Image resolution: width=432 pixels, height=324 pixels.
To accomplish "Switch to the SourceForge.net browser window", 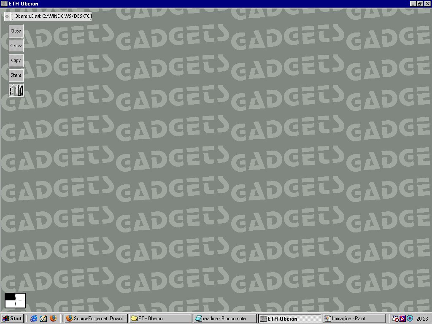I will pyautogui.click(x=96, y=319).
